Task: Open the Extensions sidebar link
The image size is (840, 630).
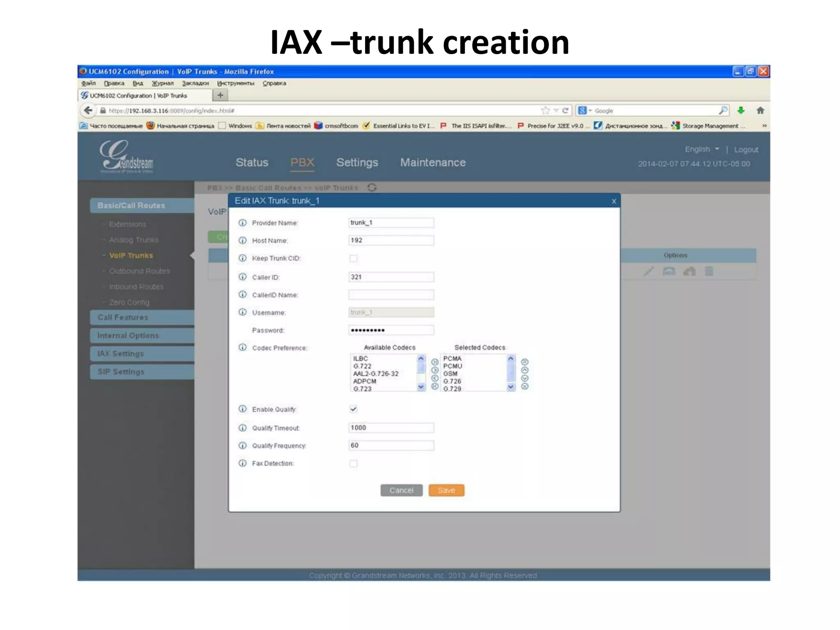Action: (x=128, y=224)
